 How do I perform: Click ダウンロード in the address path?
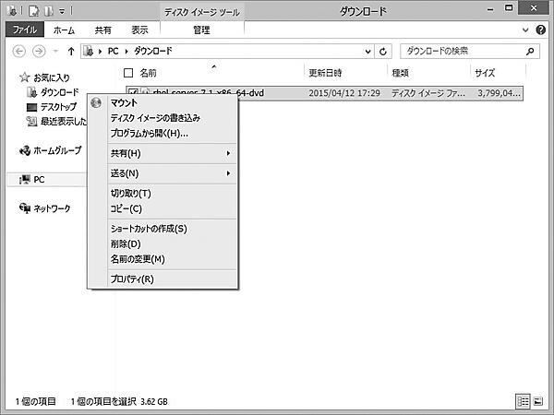(153, 52)
